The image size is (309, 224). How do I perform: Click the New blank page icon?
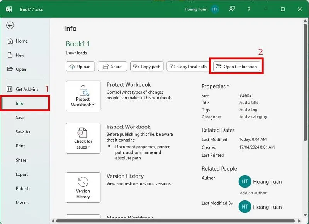(x=10, y=55)
